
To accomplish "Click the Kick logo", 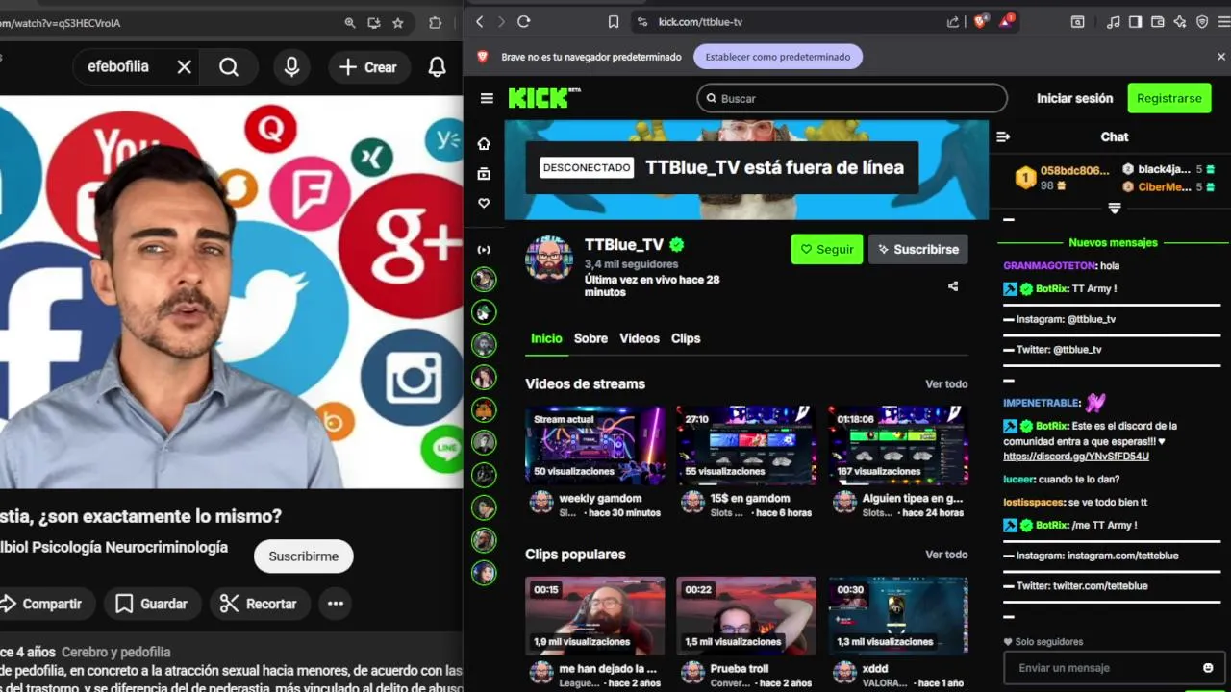I will coord(544,97).
